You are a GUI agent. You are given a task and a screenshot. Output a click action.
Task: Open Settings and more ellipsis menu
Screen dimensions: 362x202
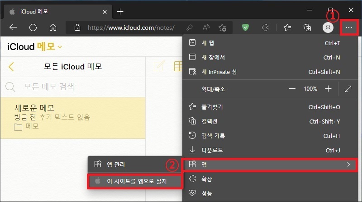click(349, 28)
